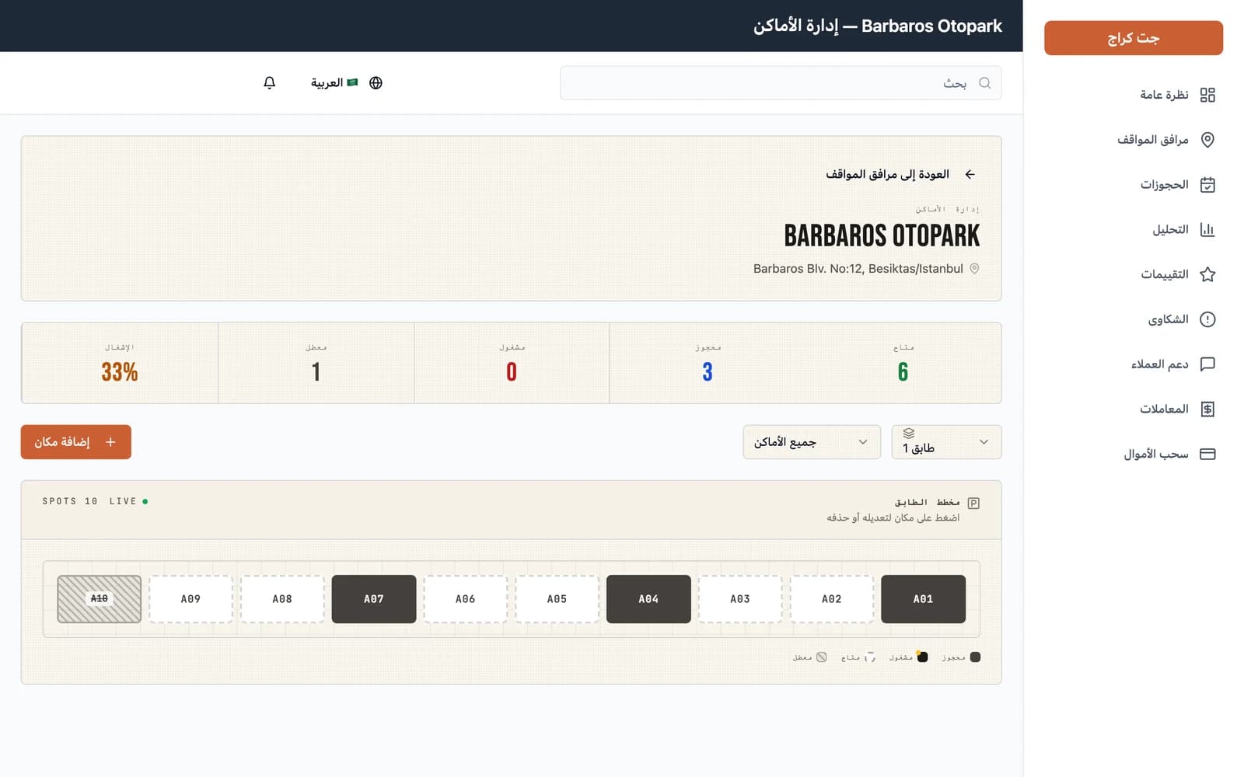Click the مشغول legend color swatch
The height and width of the screenshot is (777, 1244).
coord(922,657)
